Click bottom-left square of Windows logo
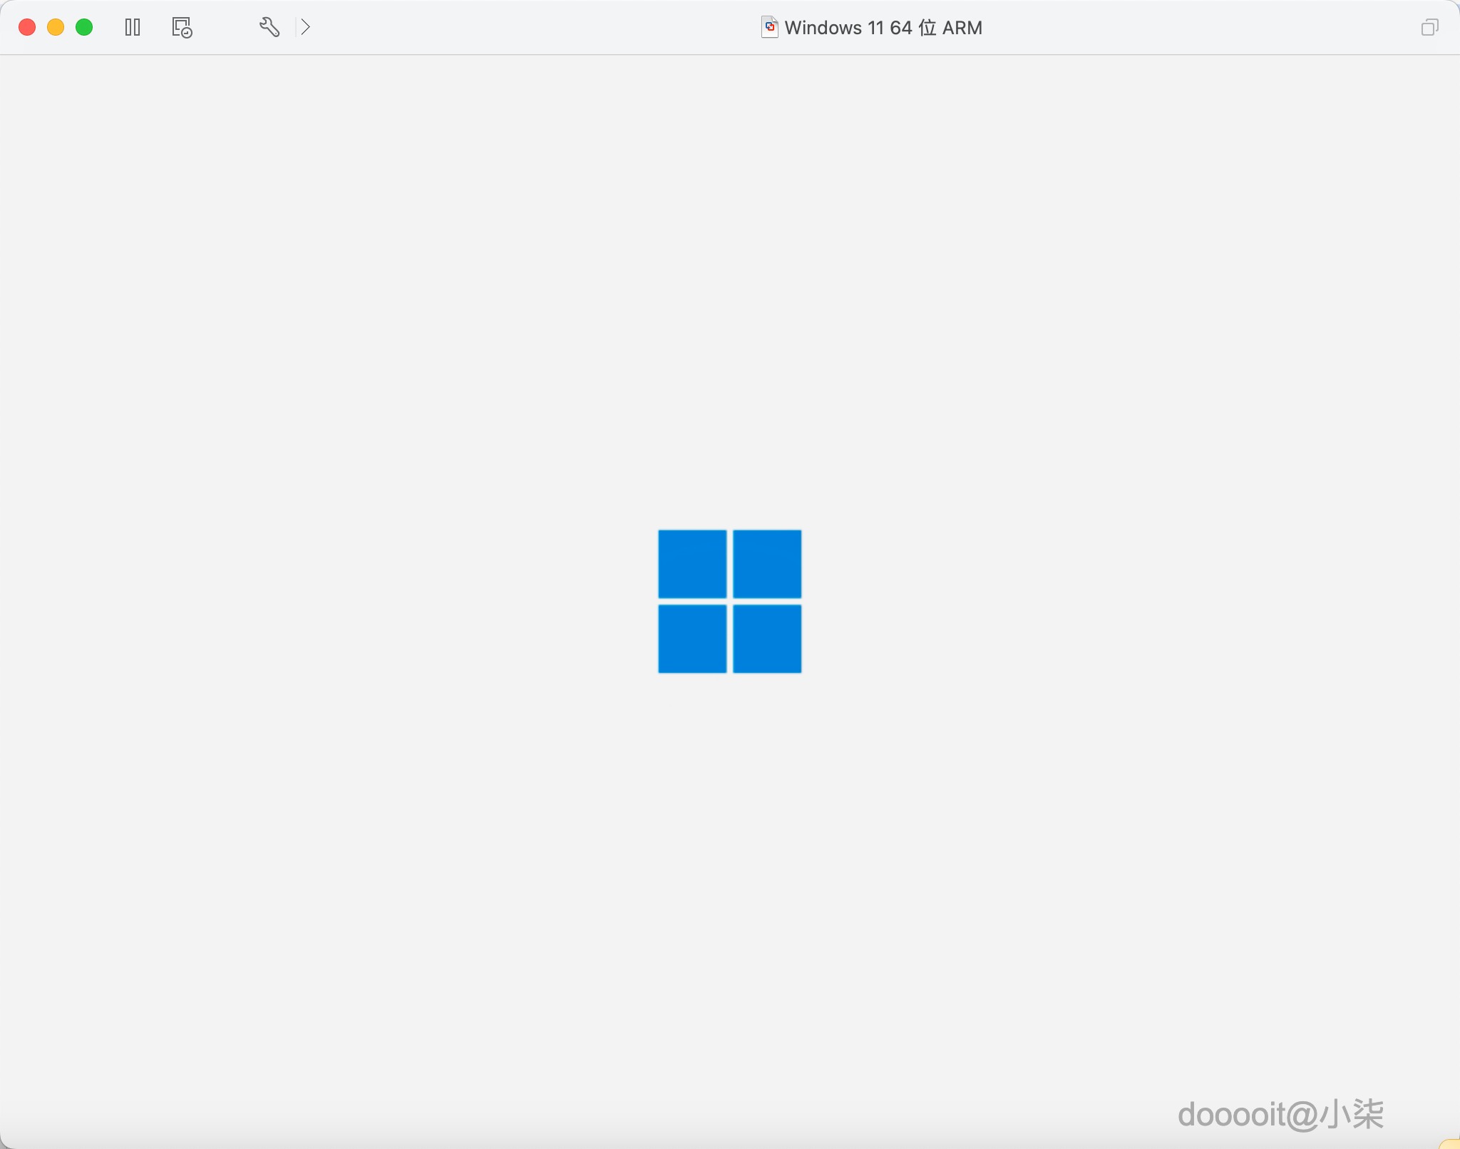Screen dimensions: 1460x1149 692,639
